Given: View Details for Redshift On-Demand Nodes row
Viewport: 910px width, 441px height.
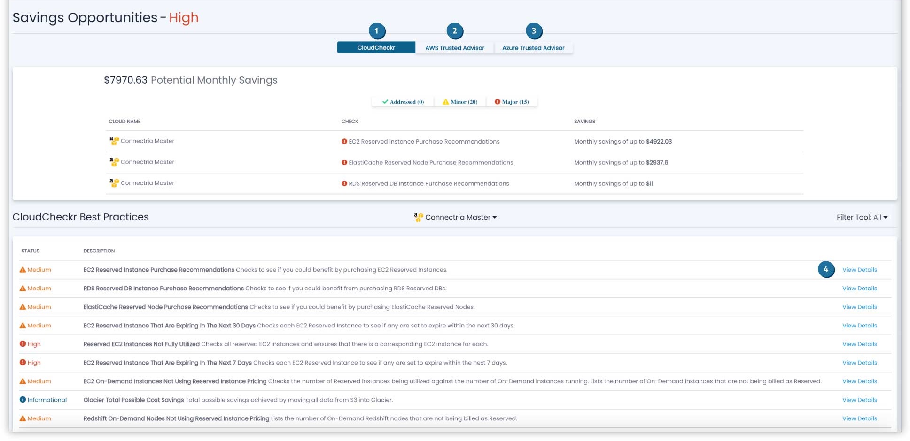Looking at the screenshot, I should pos(859,418).
